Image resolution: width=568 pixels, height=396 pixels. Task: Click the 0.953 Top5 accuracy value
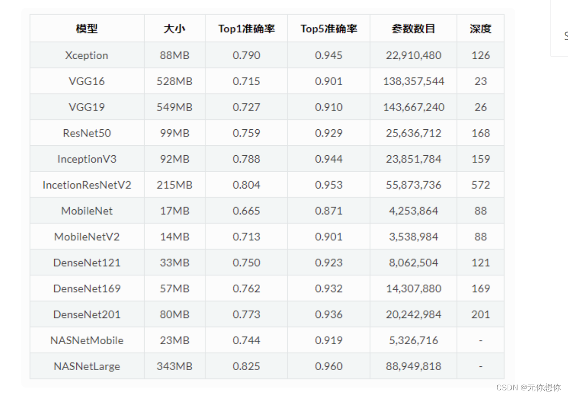coord(329,185)
